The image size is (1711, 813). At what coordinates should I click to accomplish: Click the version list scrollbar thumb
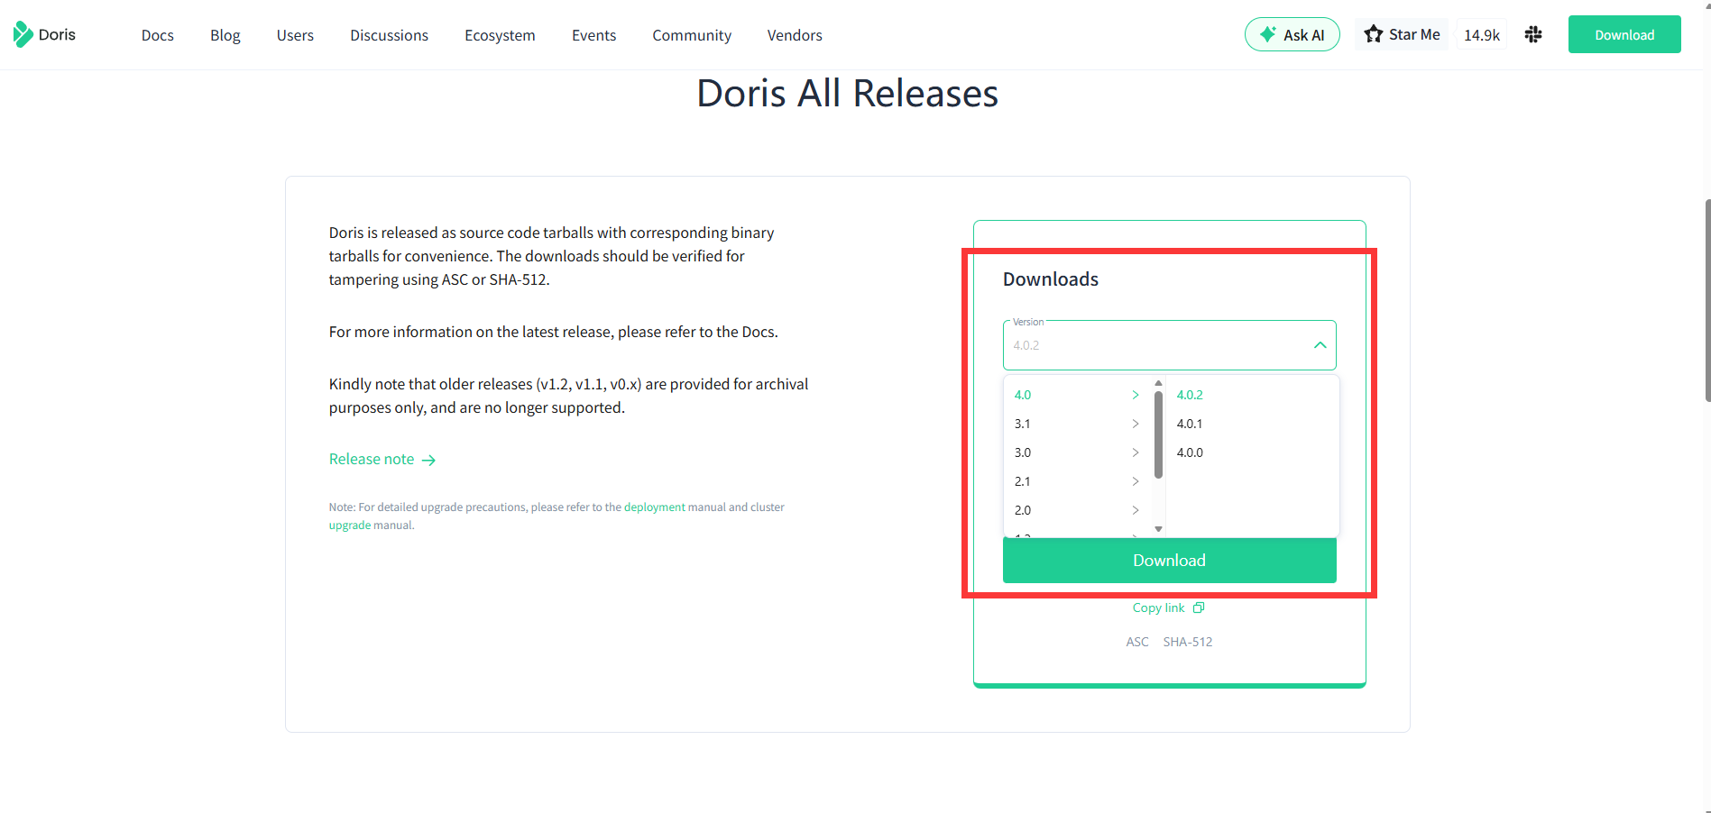click(x=1158, y=434)
